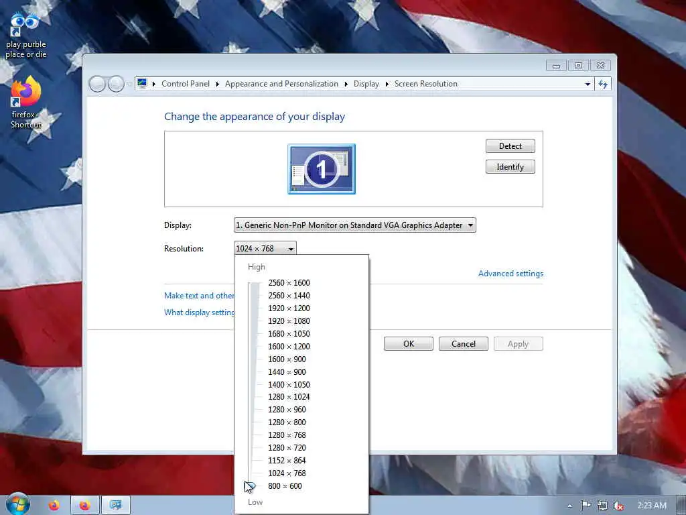Click the OK button
Screen dimensions: 686x515
pos(409,344)
